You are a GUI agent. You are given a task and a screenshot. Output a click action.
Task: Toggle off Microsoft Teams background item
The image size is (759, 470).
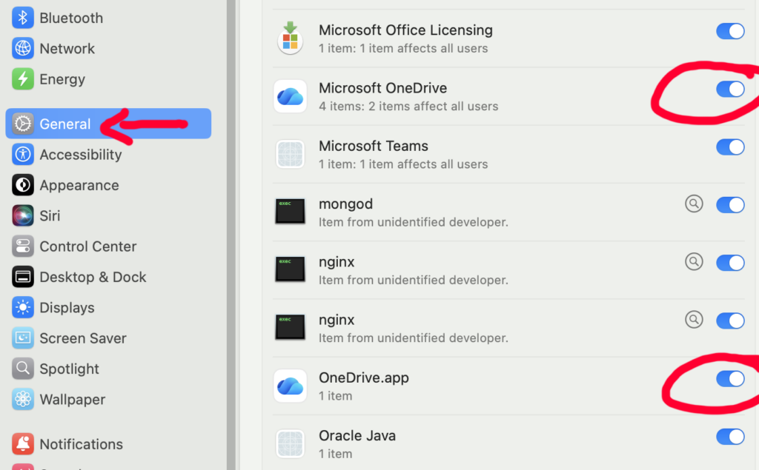pyautogui.click(x=730, y=147)
